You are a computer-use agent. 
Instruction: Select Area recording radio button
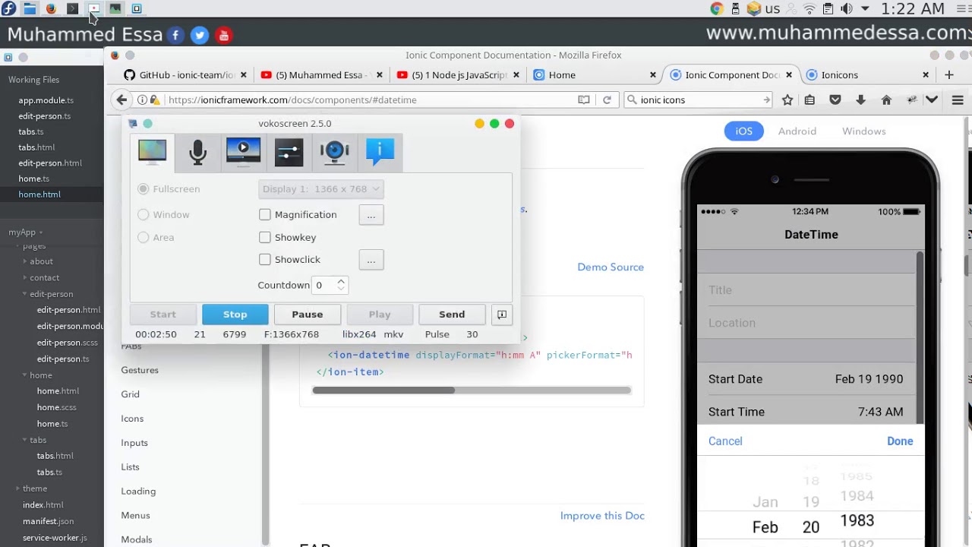pyautogui.click(x=143, y=237)
